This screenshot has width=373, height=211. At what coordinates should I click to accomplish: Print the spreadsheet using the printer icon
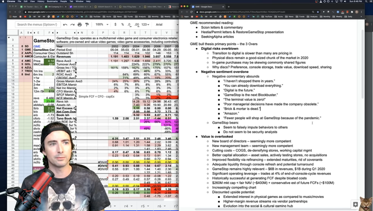[x=80, y=25]
